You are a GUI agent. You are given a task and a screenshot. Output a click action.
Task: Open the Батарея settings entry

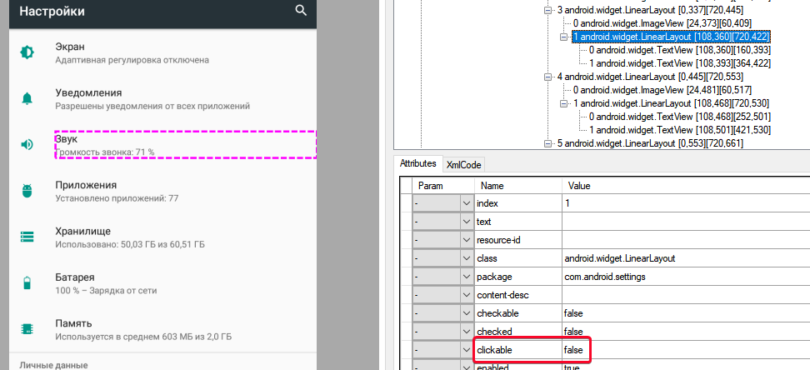tap(162, 282)
